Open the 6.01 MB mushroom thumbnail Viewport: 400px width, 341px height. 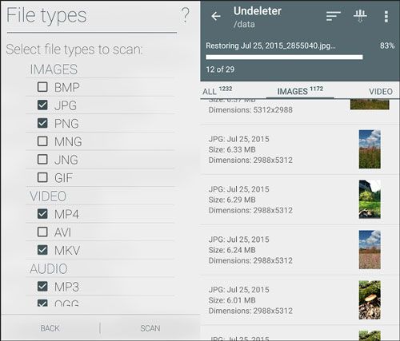(x=370, y=300)
